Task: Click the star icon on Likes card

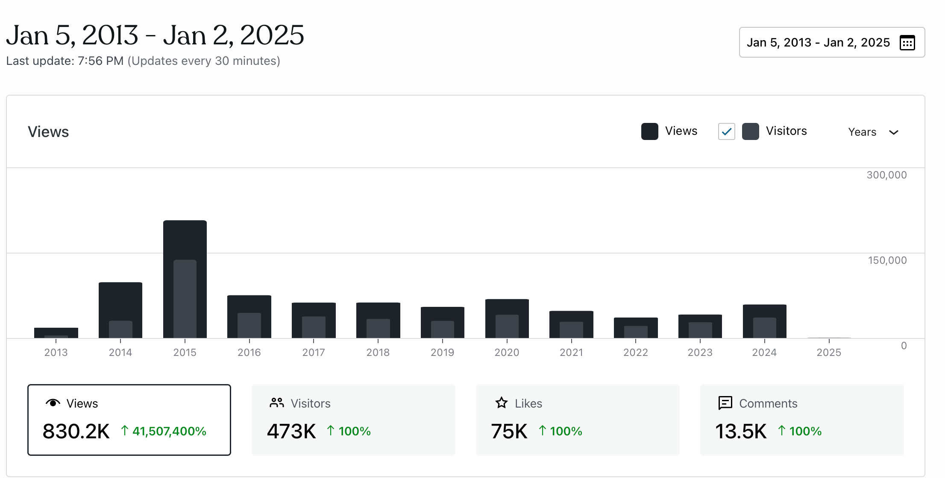Action: [x=502, y=403]
